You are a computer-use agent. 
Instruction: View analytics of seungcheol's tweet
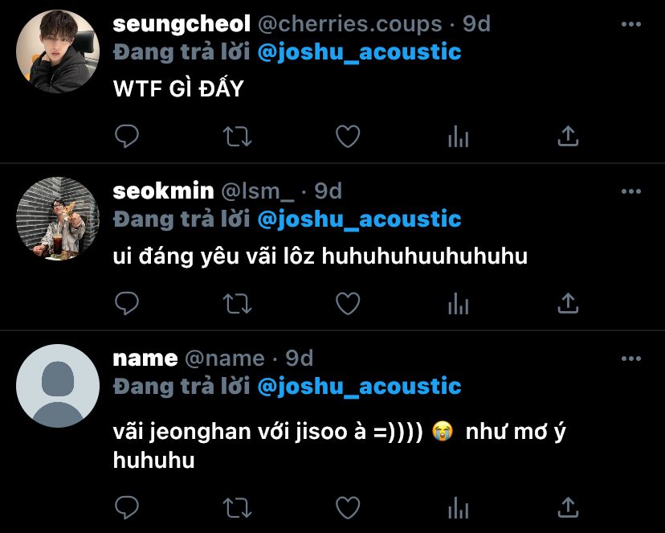point(458,136)
